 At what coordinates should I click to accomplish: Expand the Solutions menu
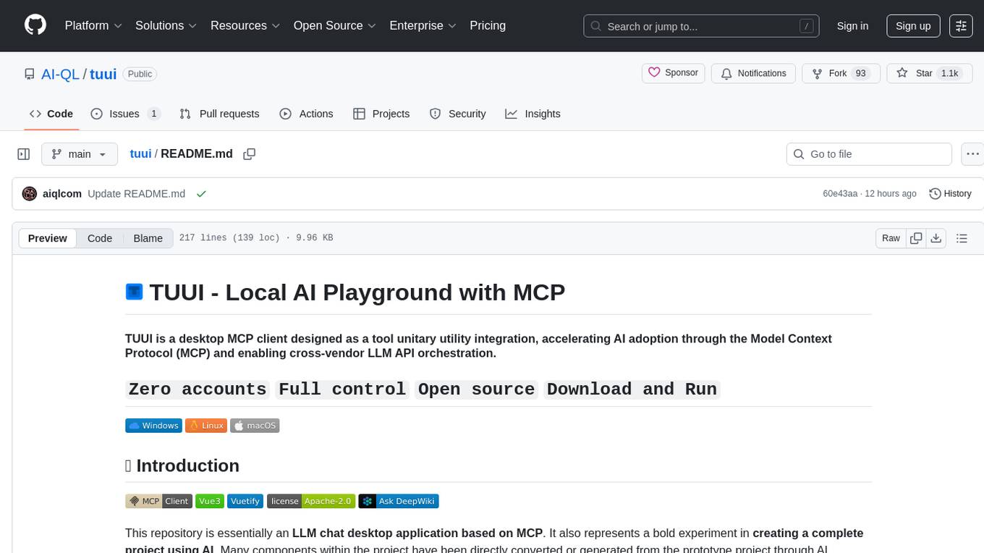(x=166, y=25)
